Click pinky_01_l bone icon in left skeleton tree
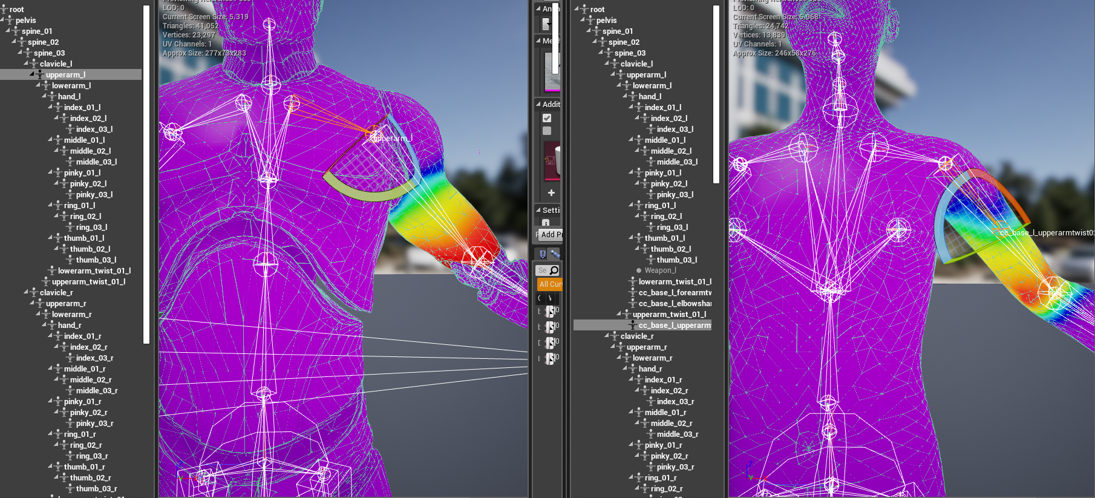Image resolution: width=1095 pixels, height=498 pixels. pos(59,172)
